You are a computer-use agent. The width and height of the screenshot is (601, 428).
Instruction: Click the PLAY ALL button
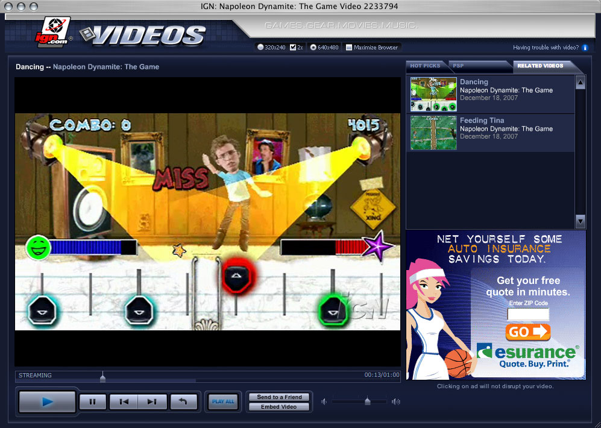(x=223, y=401)
